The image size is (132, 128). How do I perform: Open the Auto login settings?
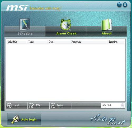pos(24,119)
